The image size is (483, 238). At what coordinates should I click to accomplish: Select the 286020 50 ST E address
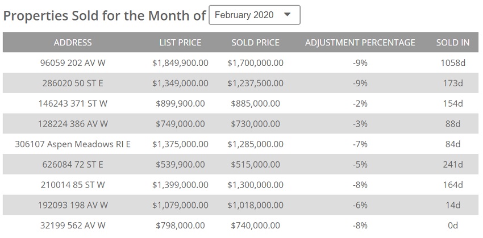[73, 83]
